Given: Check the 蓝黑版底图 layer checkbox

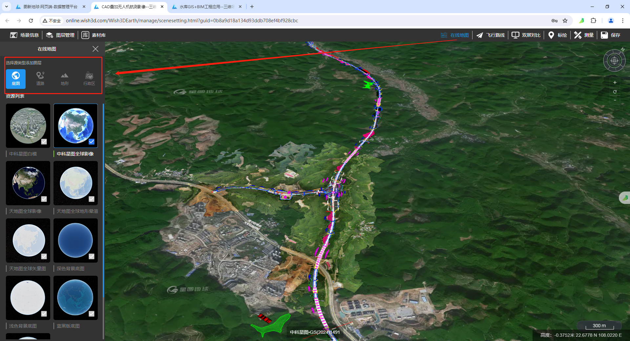Looking at the screenshot, I should [x=92, y=314].
